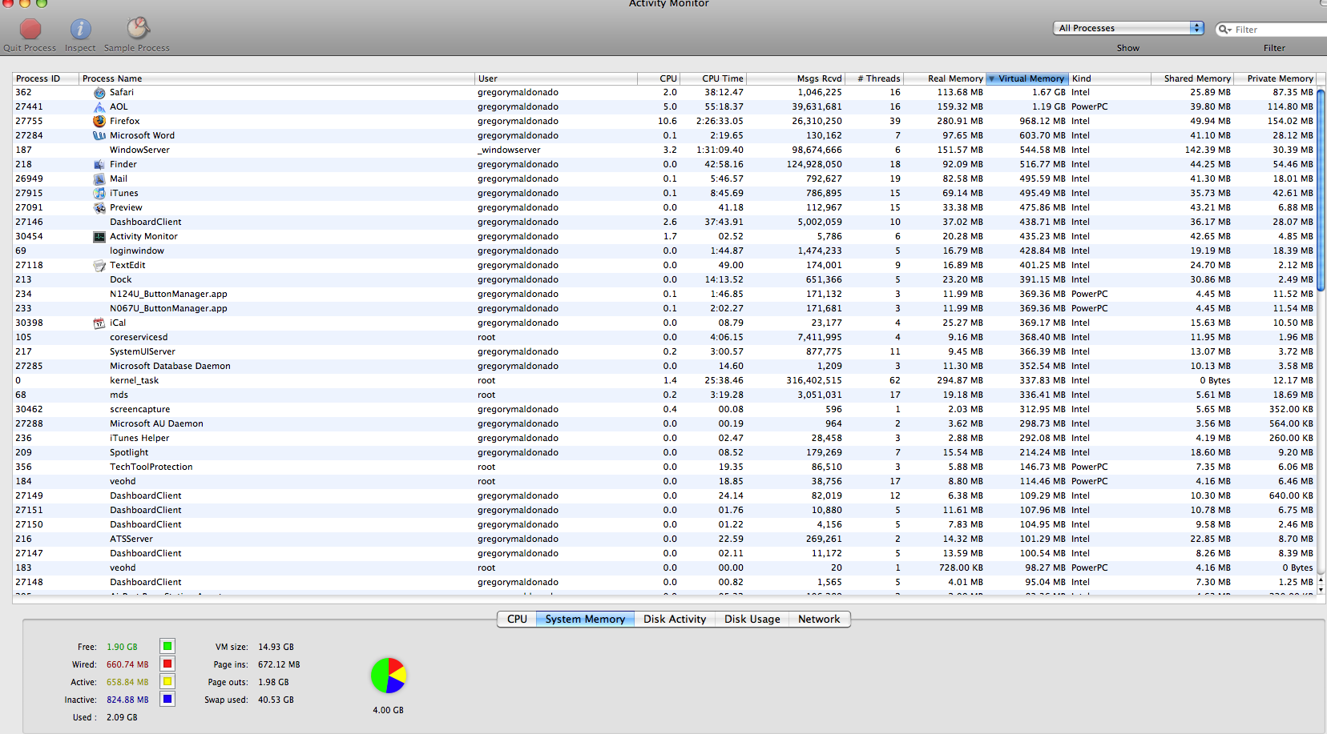Select the kernel_task process row
The height and width of the screenshot is (734, 1327).
click(664, 381)
